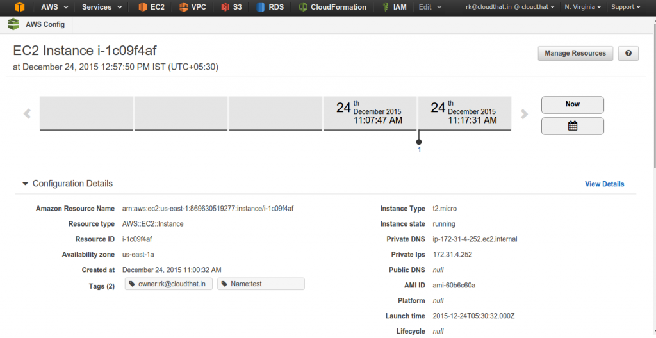The height and width of the screenshot is (338, 656).
Task: Go to next timeline entries arrow
Action: 524,114
